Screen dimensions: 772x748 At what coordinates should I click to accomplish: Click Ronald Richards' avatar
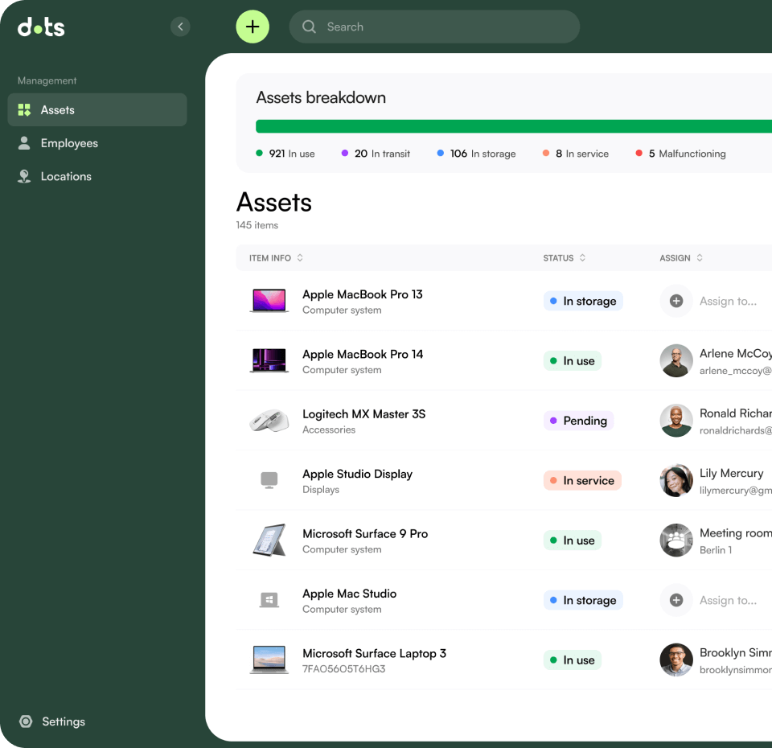coord(676,421)
